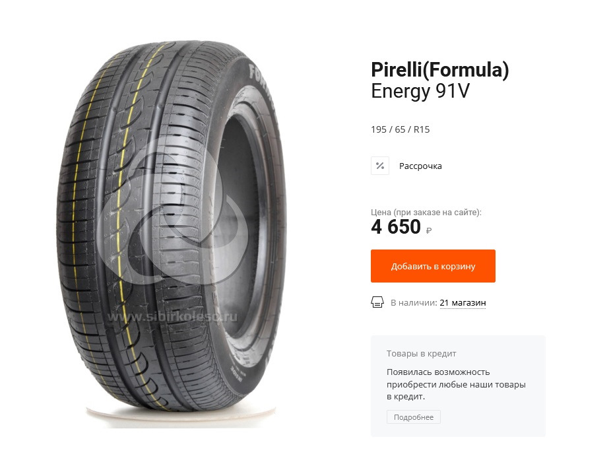Select the "Рассрочка" installment label
Screen dimensions: 611x470
click(x=420, y=166)
